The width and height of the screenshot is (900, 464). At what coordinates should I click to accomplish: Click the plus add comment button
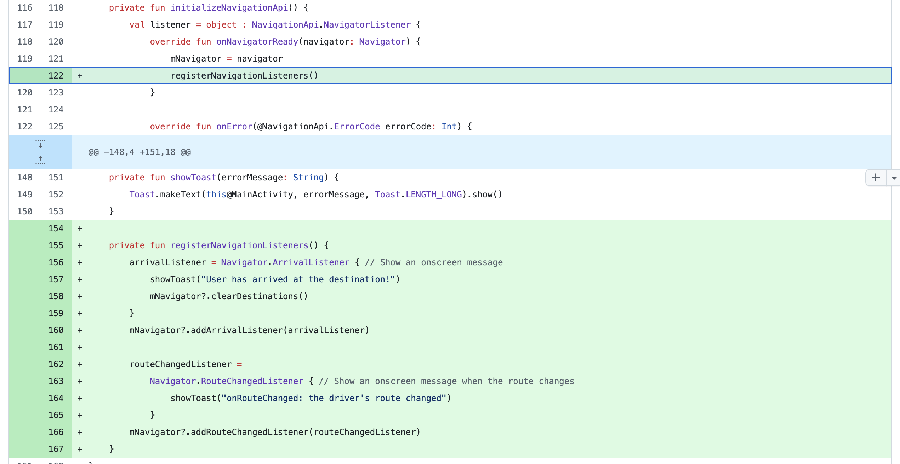pyautogui.click(x=876, y=178)
